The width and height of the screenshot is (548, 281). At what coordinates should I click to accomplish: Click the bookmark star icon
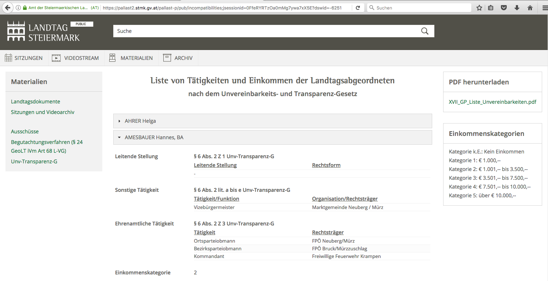(479, 8)
